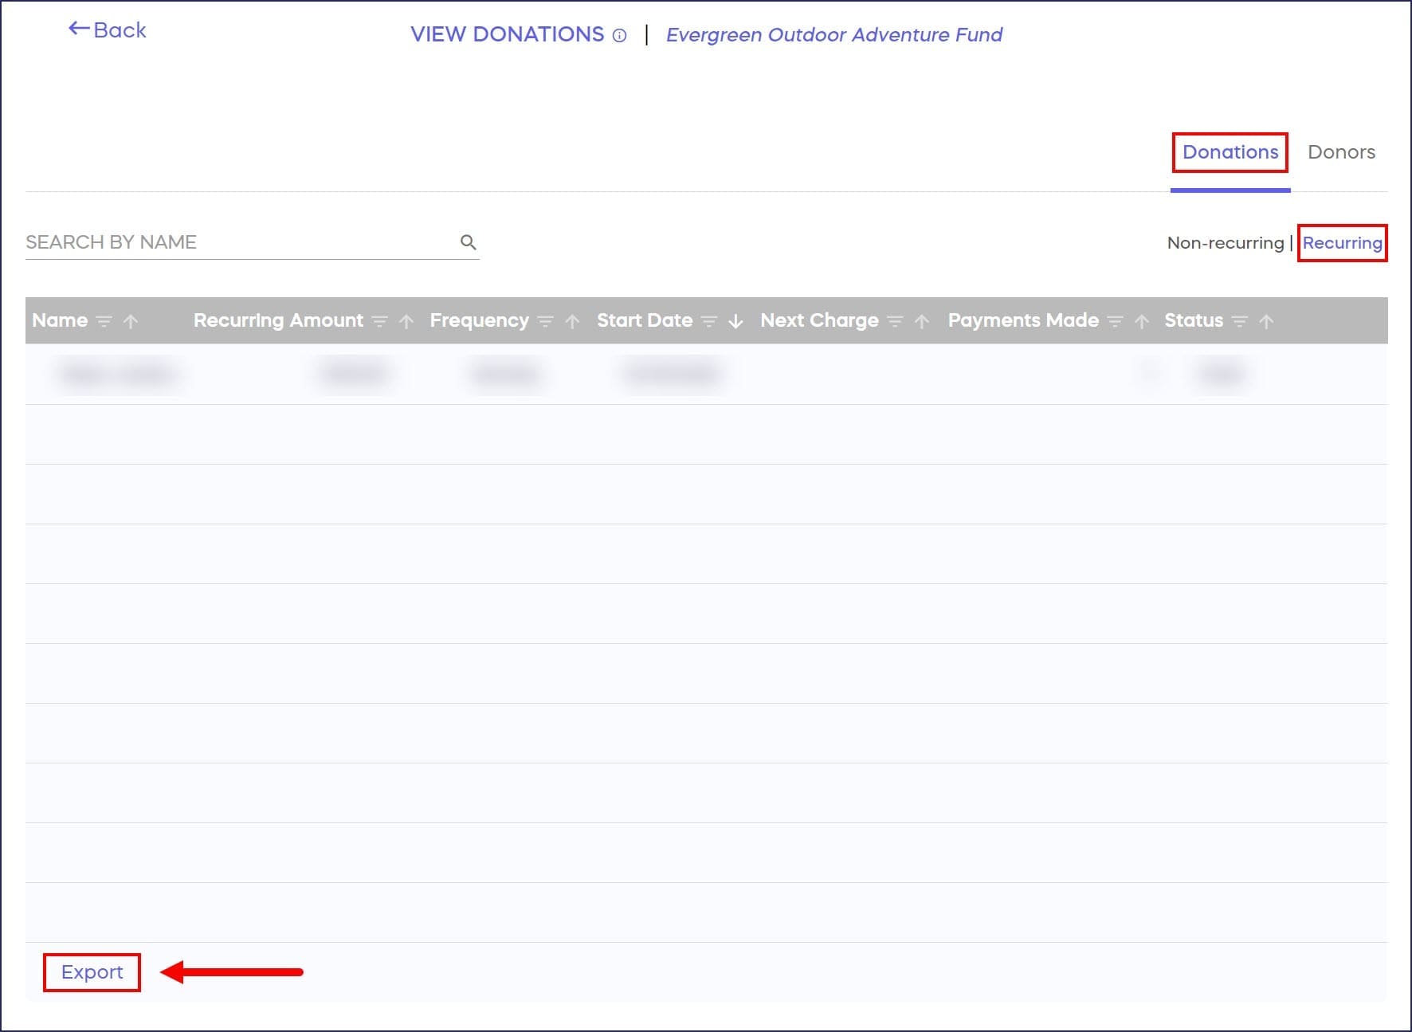Select the Donations tab
Viewport: 1412px width, 1032px height.
coord(1230,152)
